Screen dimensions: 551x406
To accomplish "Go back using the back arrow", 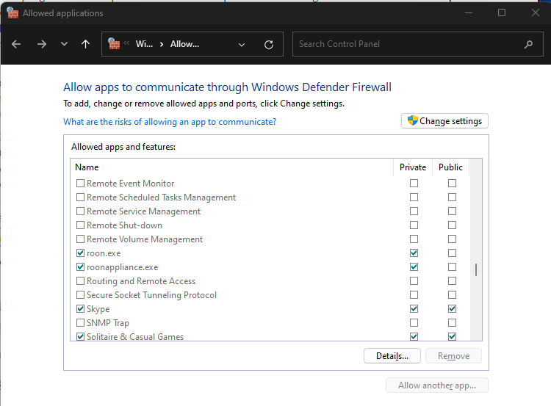I will coord(16,44).
